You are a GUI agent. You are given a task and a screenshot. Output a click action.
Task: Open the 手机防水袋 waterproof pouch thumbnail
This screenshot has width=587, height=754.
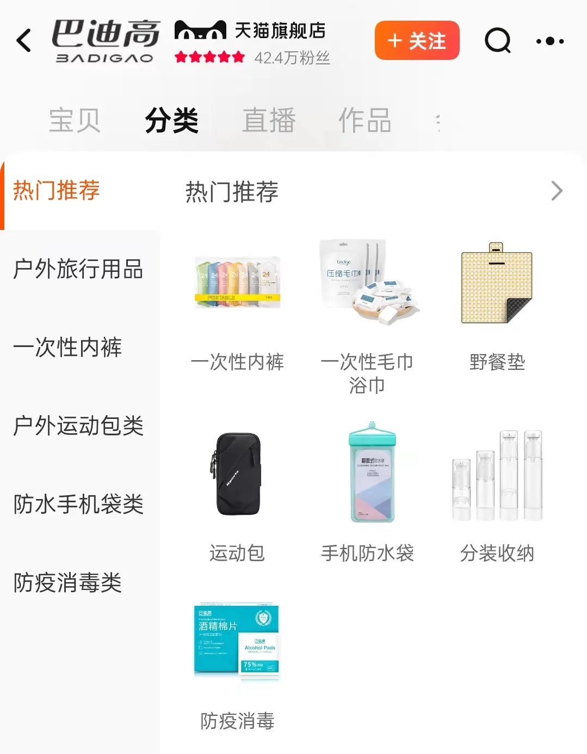click(372, 472)
